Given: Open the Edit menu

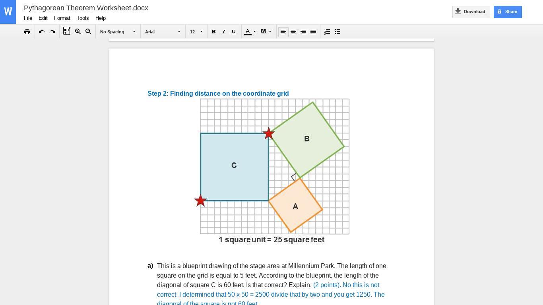Looking at the screenshot, I should (x=43, y=18).
